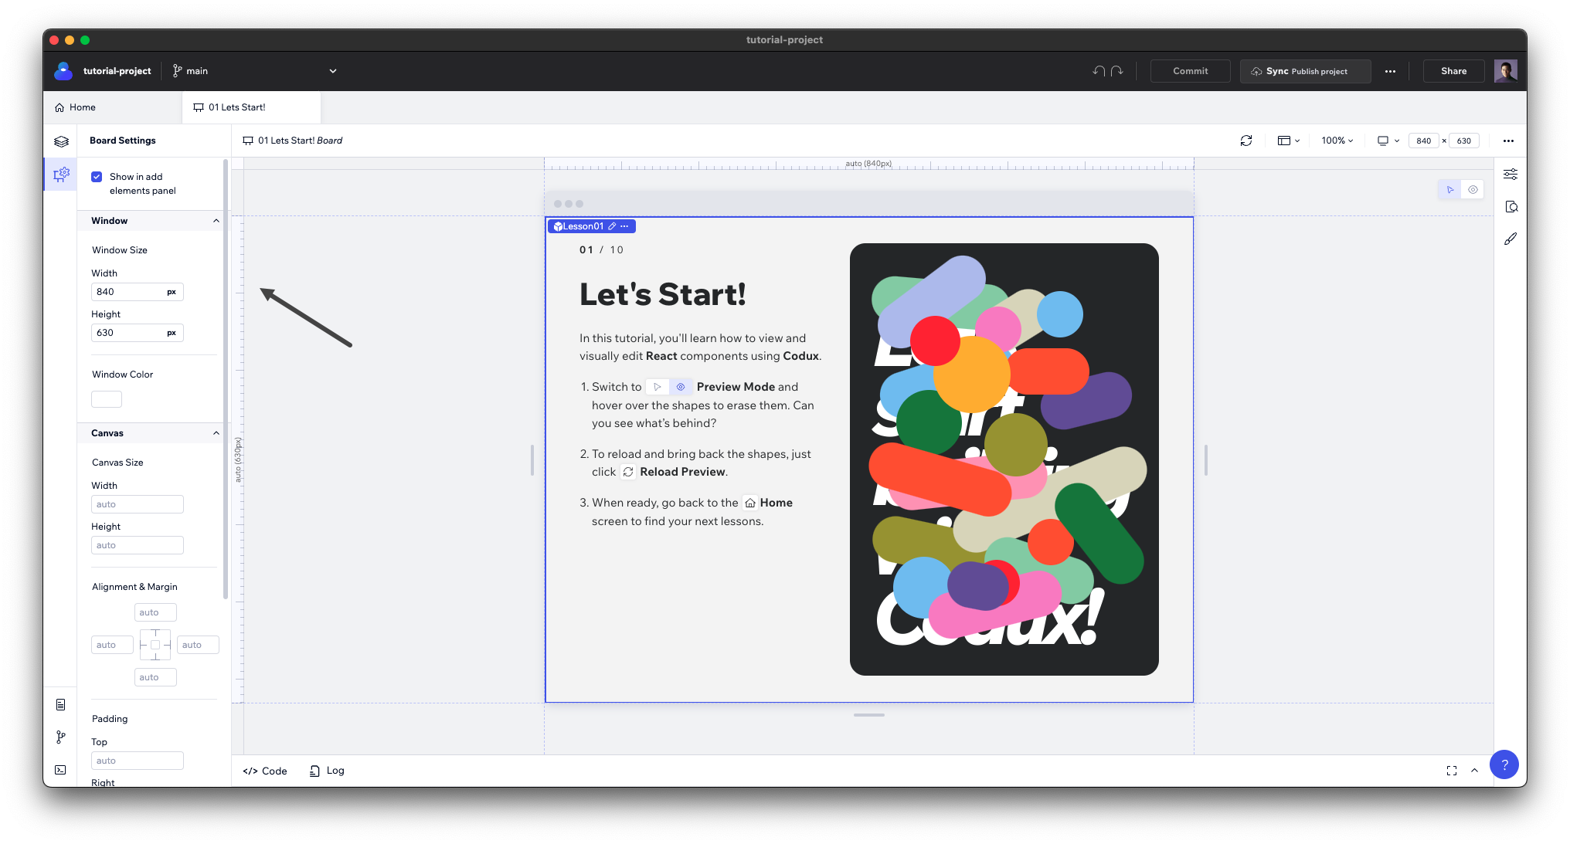Screen dimensions: 1570x844
Task: Open window width px unit selector
Action: point(172,292)
